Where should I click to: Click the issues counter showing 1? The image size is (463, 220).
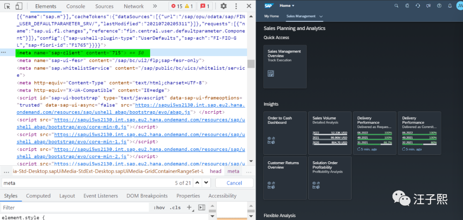tap(204, 6)
